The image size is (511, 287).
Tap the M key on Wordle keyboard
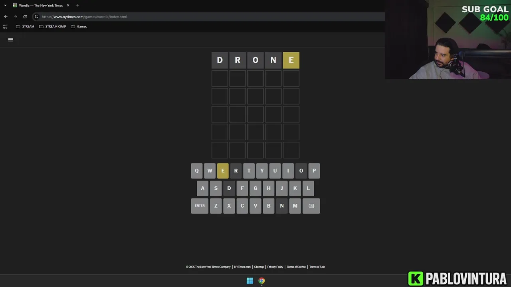pos(295,206)
